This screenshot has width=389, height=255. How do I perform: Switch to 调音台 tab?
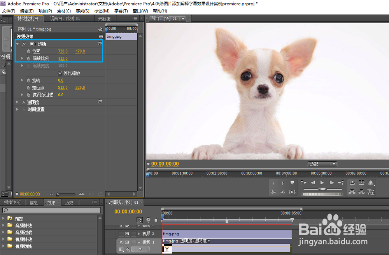click(65, 19)
